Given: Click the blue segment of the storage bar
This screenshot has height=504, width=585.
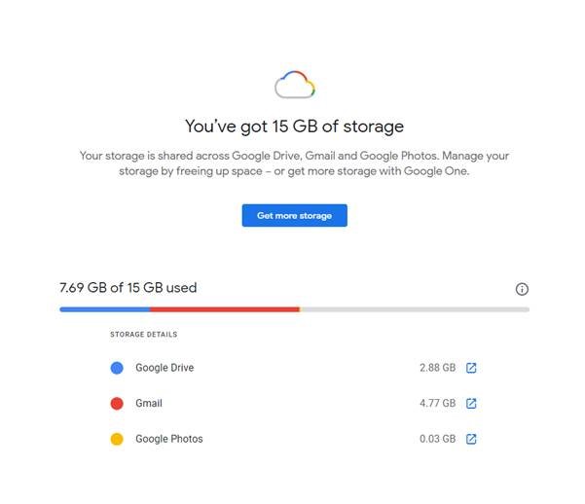Looking at the screenshot, I should tap(104, 309).
